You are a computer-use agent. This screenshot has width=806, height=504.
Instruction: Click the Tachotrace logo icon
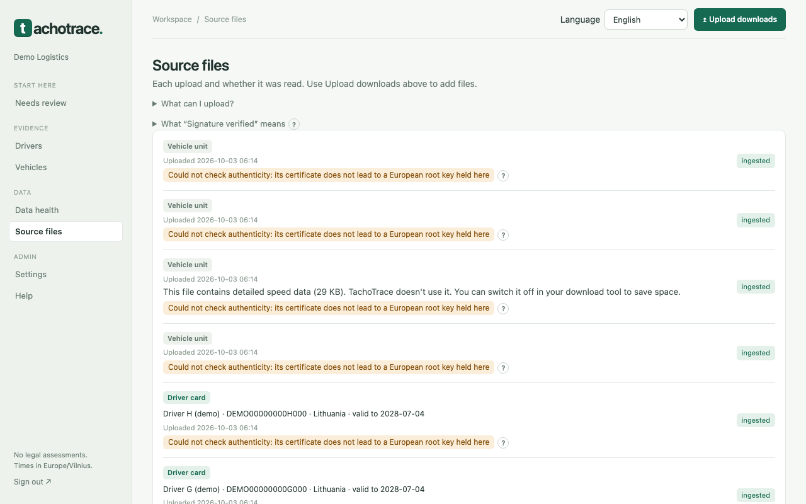(23, 28)
